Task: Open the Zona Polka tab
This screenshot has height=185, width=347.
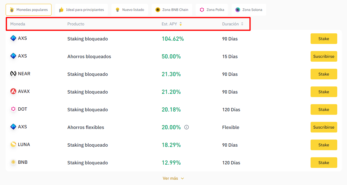Action: click(x=212, y=10)
